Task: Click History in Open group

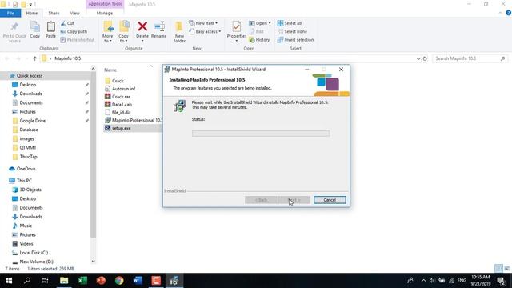Action: [x=259, y=40]
